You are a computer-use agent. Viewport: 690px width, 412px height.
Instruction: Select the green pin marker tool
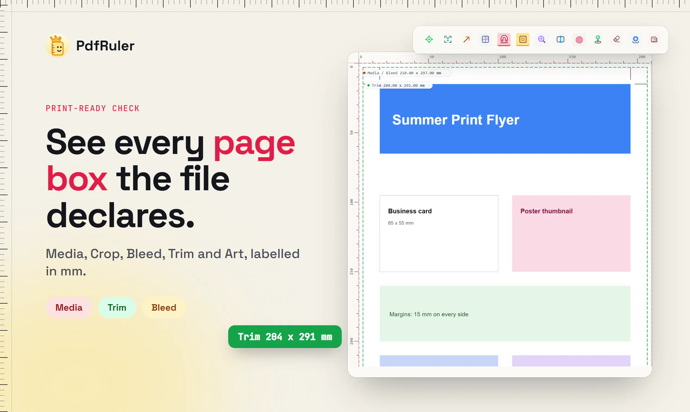[598, 39]
